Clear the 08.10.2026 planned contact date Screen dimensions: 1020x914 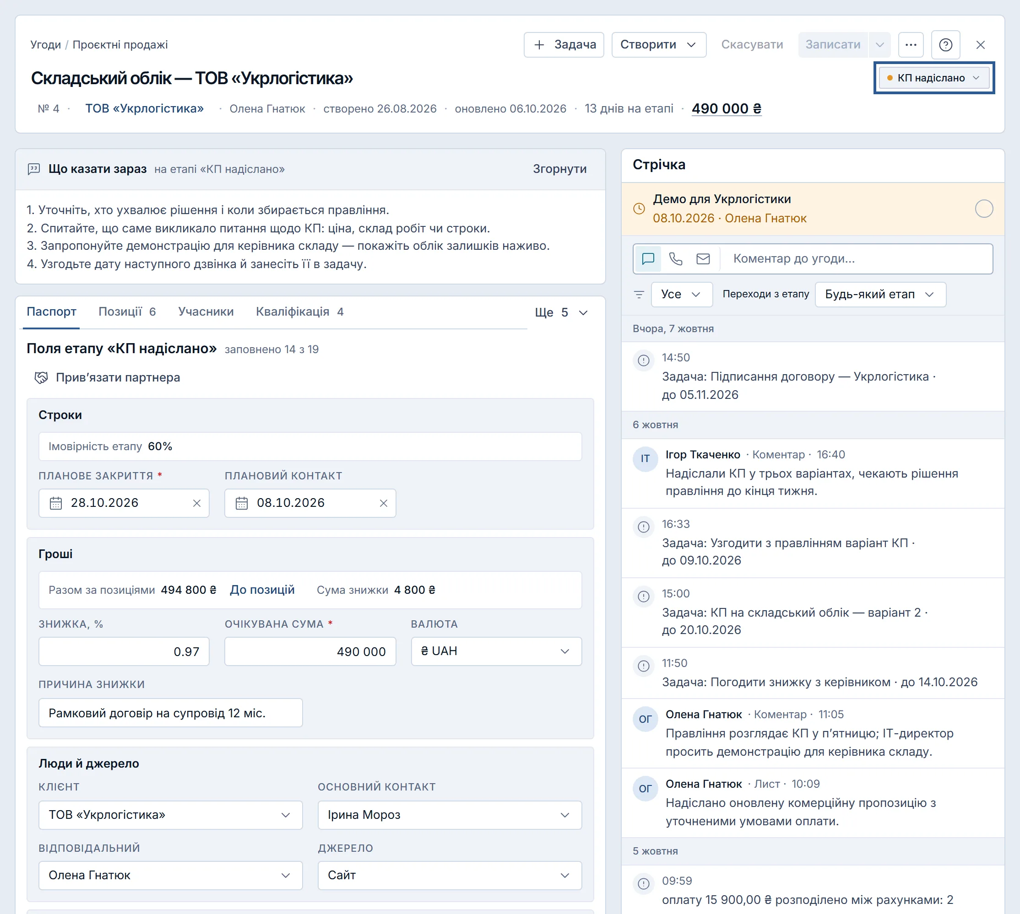(383, 503)
